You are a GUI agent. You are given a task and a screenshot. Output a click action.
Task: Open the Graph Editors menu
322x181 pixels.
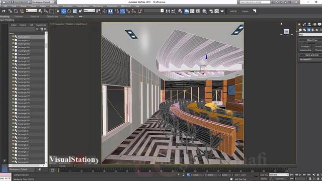pos(83,6)
